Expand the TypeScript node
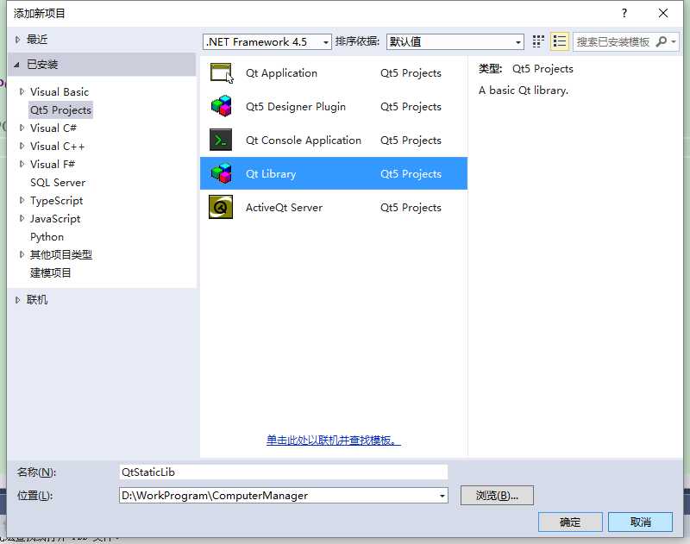 (x=22, y=200)
